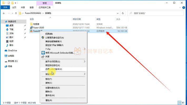This screenshot has height=105, width=187.
Task: Choose 属性(R) in context menu
Action: click(x=49, y=100)
